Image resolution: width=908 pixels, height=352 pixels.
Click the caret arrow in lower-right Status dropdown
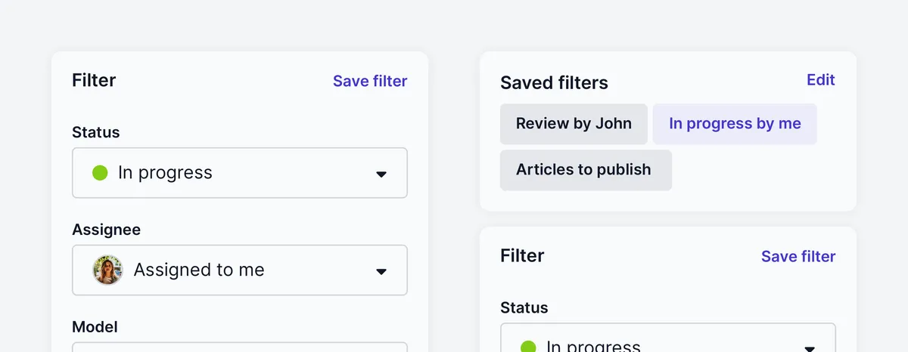coord(810,348)
